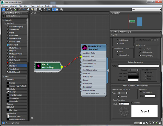
Task: Activate the Zoom magnifier tool at bottom
Action: pyautogui.click(x=147, y=123)
